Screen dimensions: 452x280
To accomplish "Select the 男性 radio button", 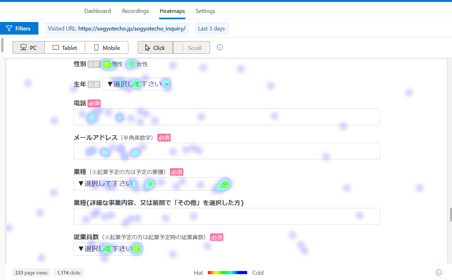I will (x=107, y=64).
